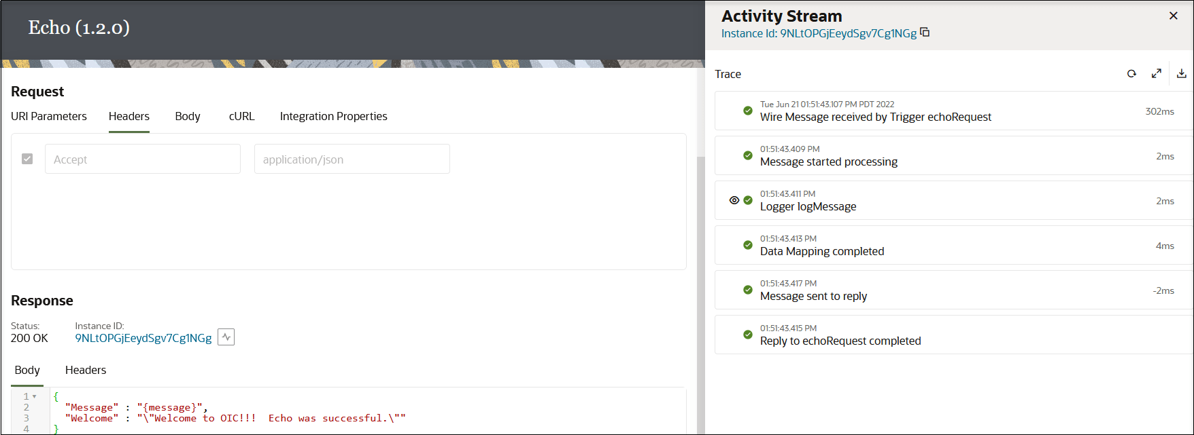Click the -2ms duration value
Viewport: 1194px width, 435px height.
tap(1163, 290)
